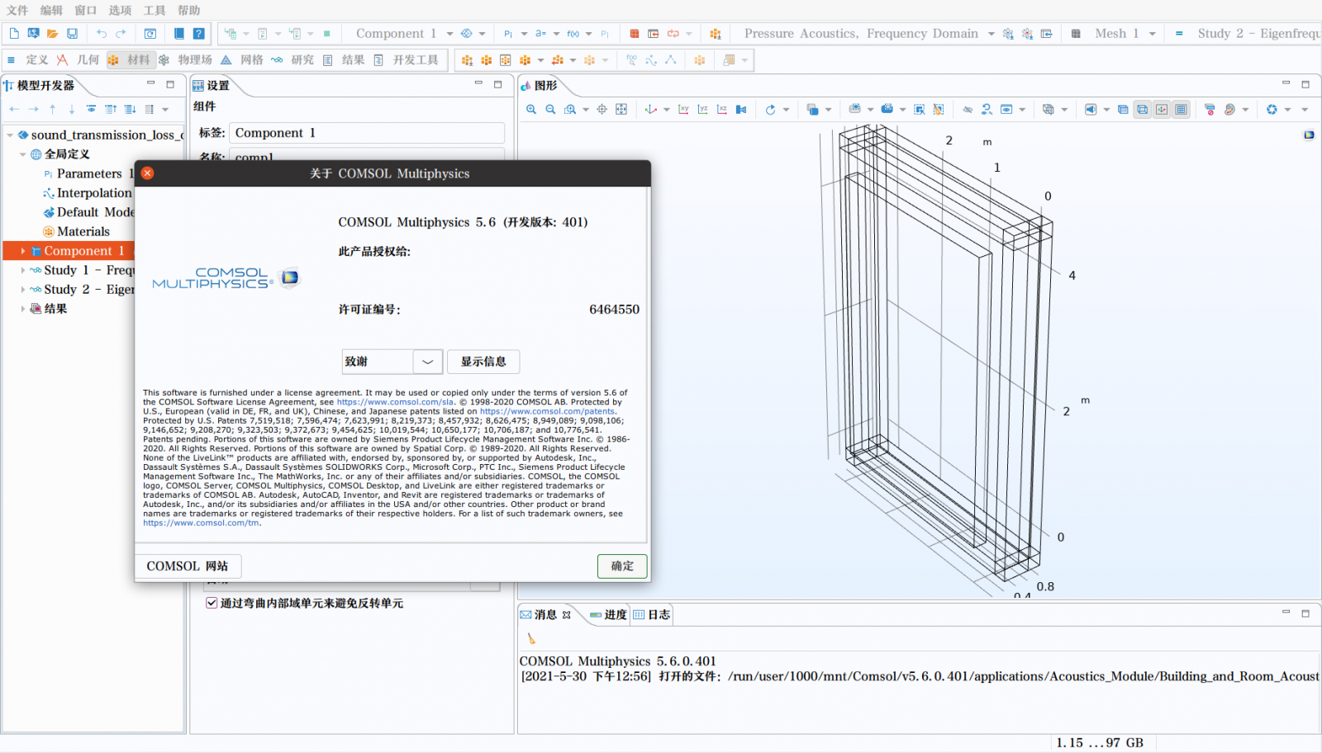Click the go to default view icon

(x=651, y=109)
